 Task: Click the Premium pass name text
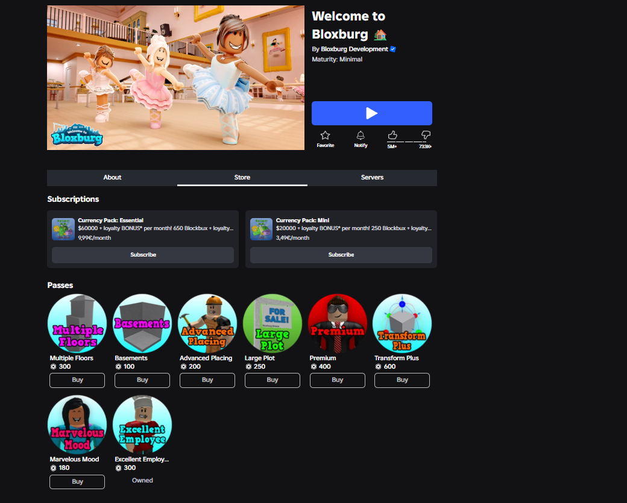323,358
